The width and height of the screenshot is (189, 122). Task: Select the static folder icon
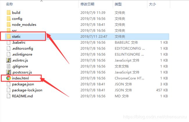(8, 36)
